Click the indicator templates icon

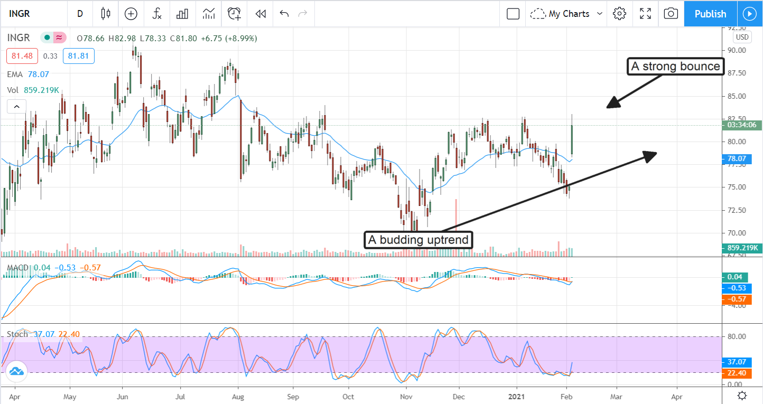(208, 14)
